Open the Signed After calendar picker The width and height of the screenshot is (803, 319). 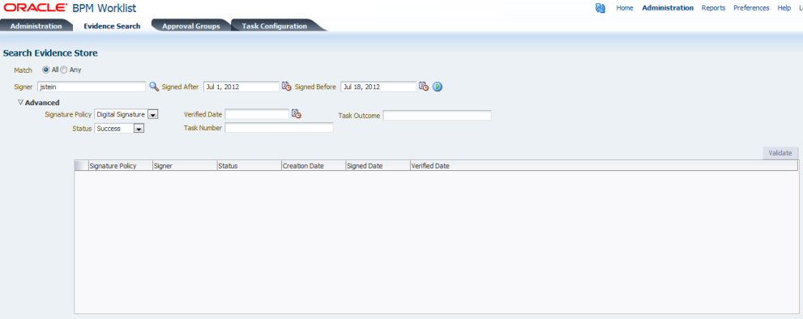pos(287,87)
